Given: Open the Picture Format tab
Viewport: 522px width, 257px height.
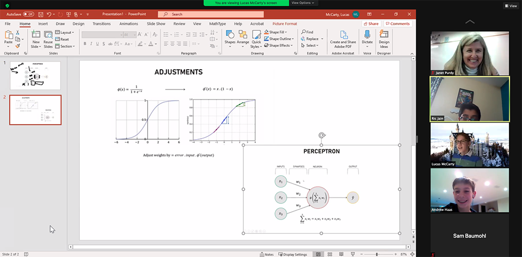Looking at the screenshot, I should point(284,23).
